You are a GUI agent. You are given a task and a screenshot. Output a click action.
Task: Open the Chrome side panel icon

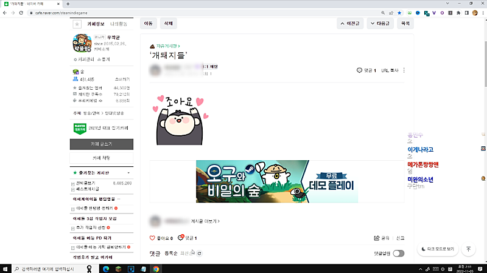tap(466, 13)
